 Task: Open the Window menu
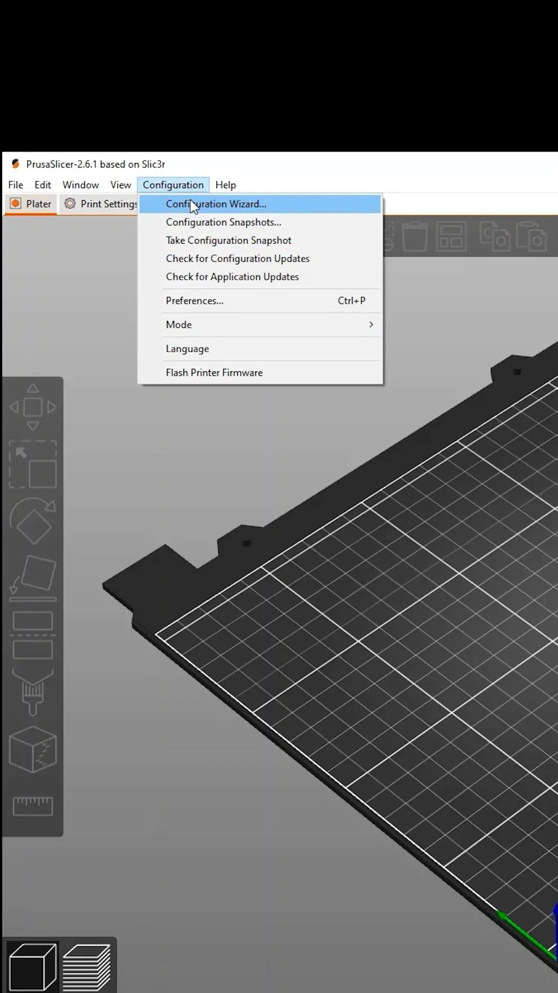pyautogui.click(x=81, y=185)
